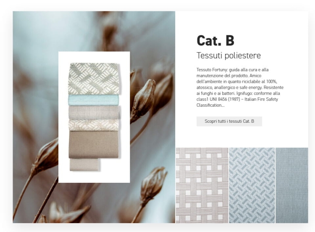The height and width of the screenshot is (232, 315).
Task: Select the plain blue-gray fabric thumbnail
Action: 292,185
